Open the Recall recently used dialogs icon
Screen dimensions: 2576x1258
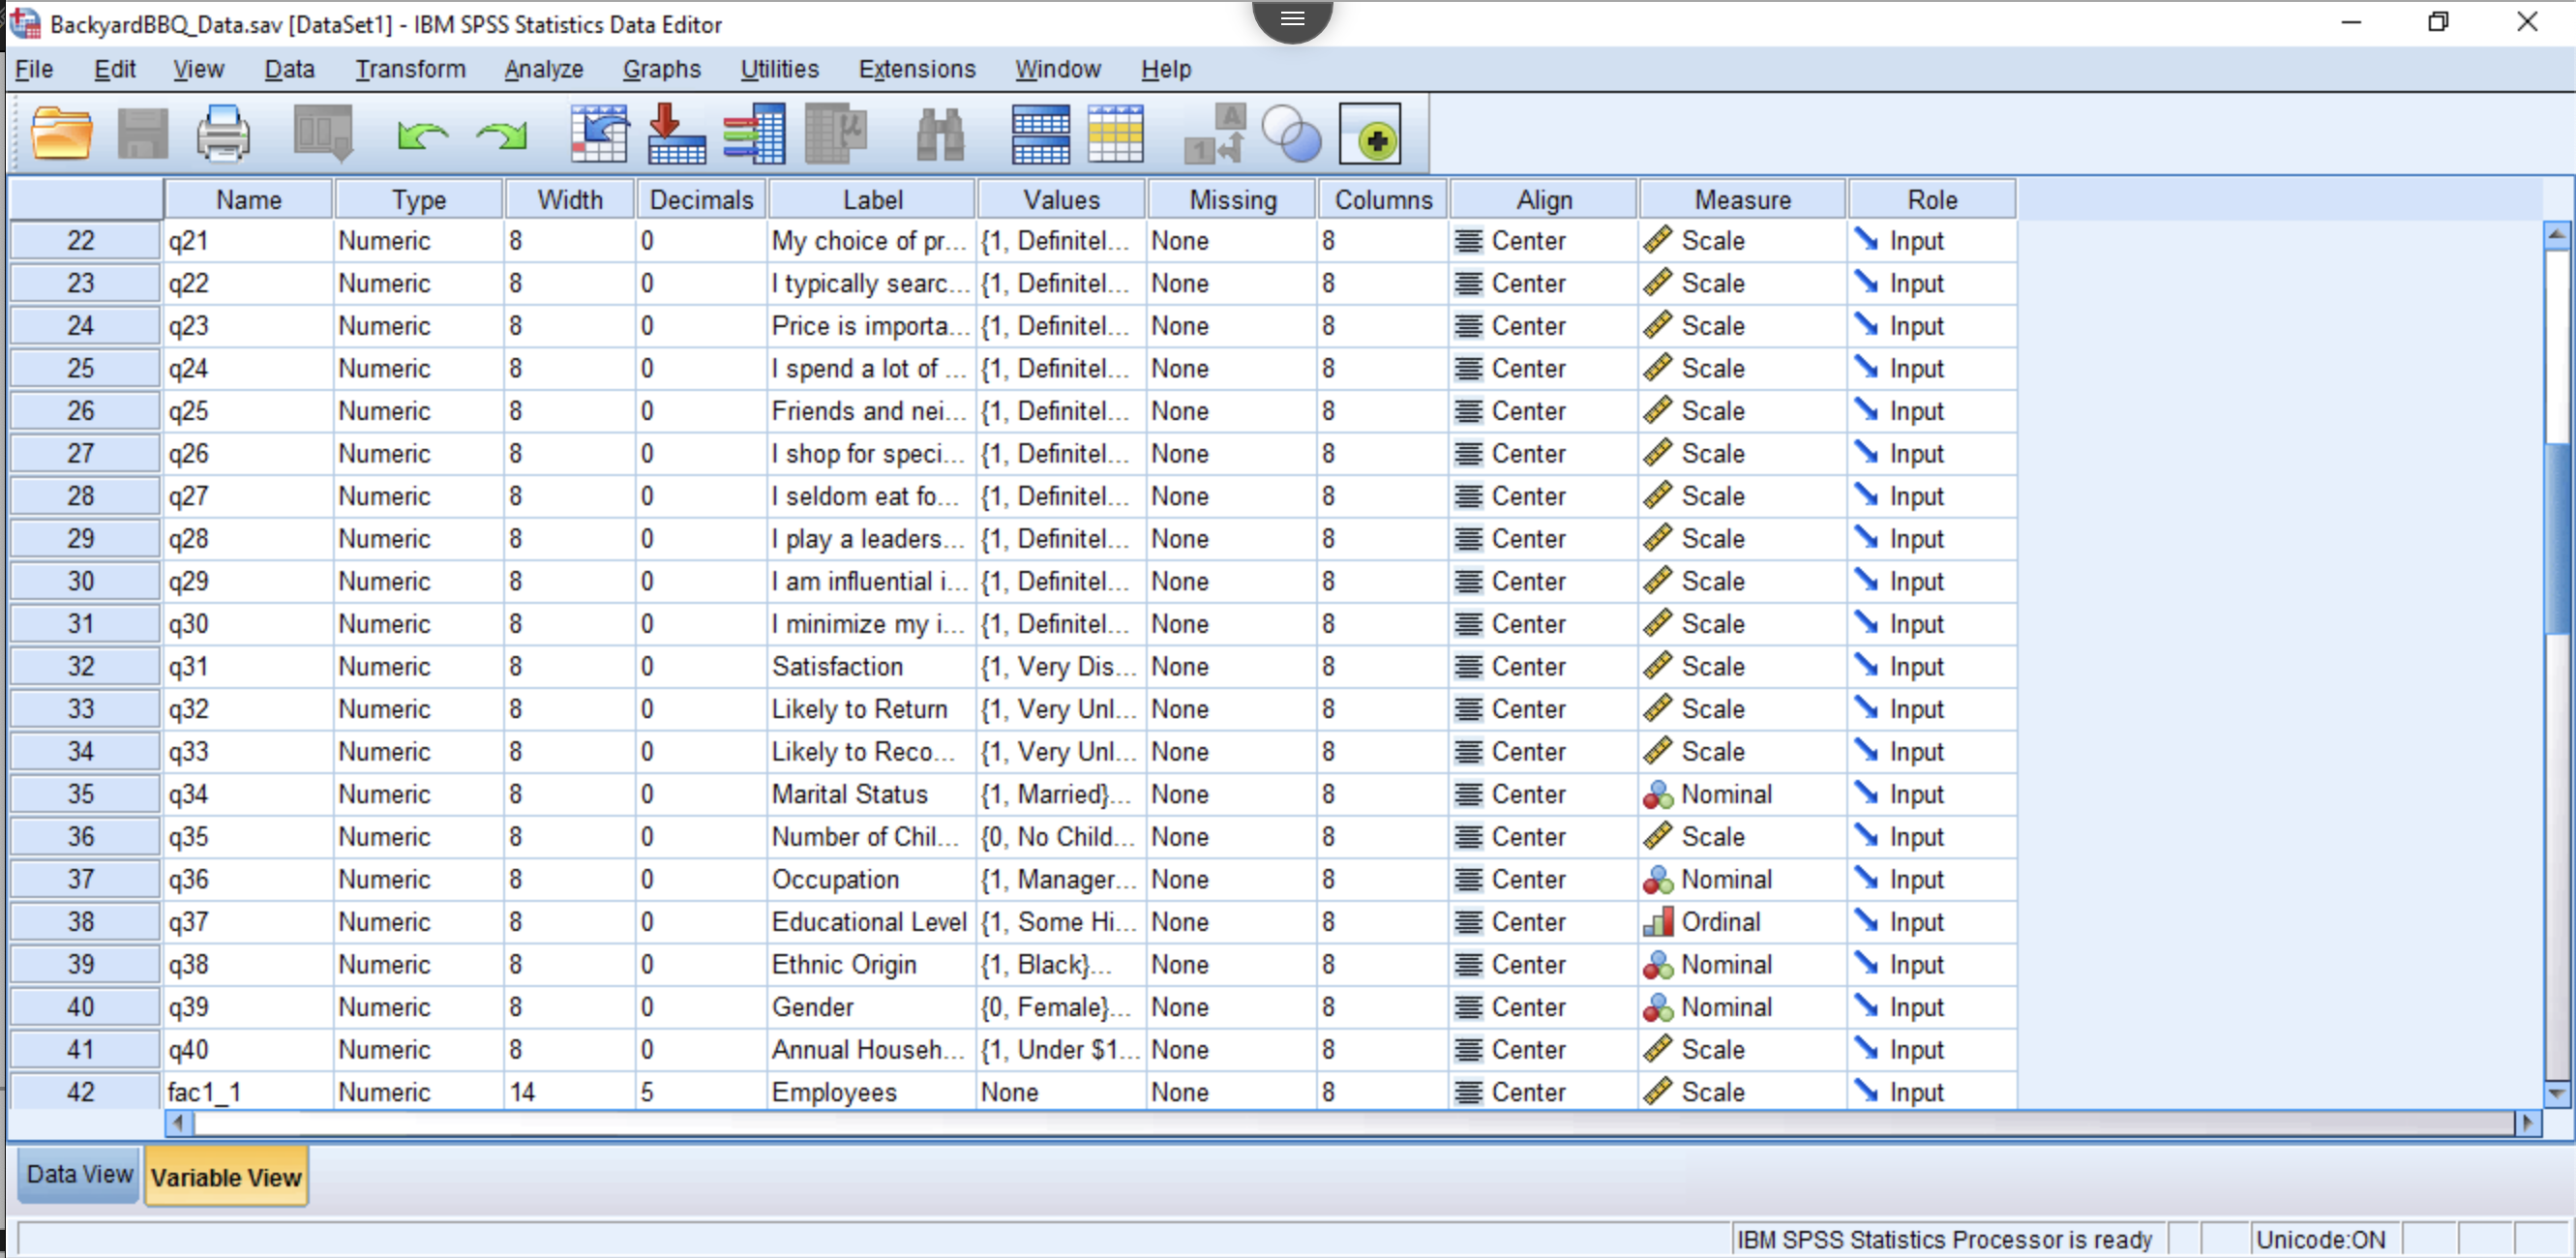click(x=323, y=133)
